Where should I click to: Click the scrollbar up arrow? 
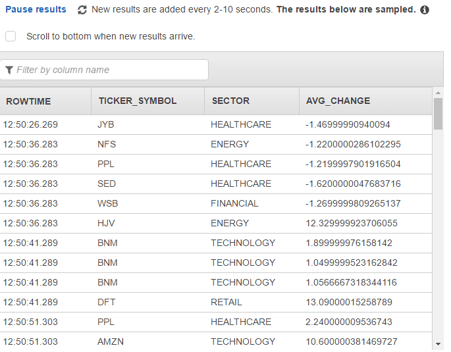point(438,93)
